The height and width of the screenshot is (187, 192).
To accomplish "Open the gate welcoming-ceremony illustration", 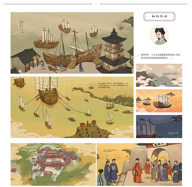I will (x=139, y=164).
